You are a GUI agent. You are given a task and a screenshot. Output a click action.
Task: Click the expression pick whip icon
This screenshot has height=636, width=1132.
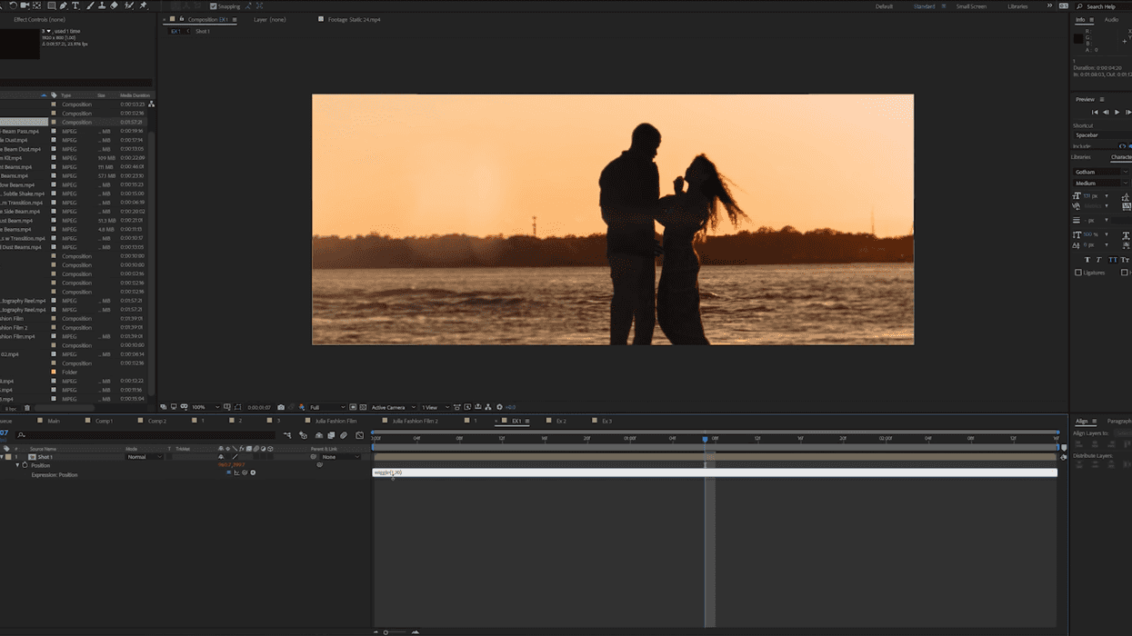(245, 472)
